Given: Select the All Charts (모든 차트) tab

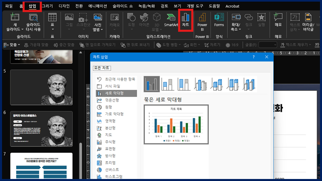Looking at the screenshot, I should coord(102,68).
